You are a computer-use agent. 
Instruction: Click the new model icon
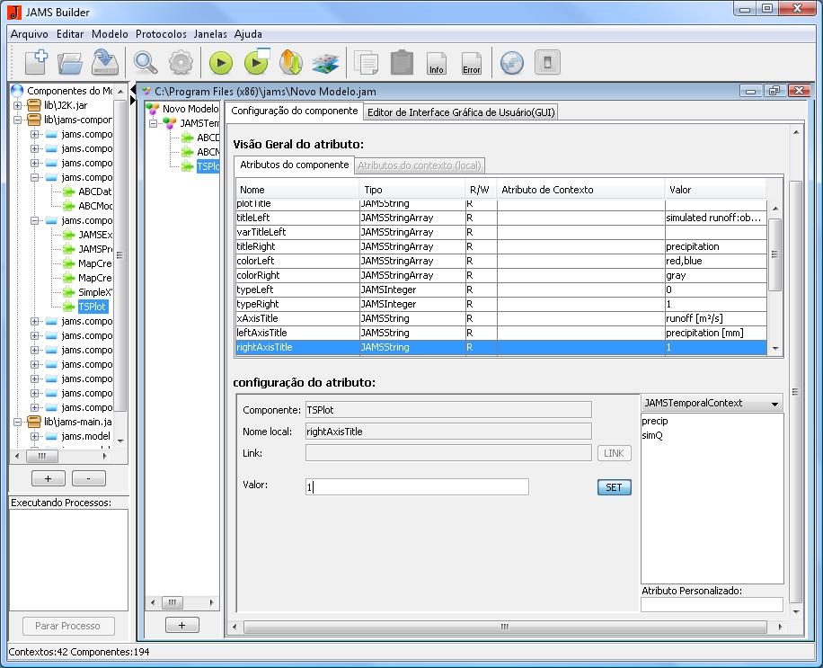point(36,62)
